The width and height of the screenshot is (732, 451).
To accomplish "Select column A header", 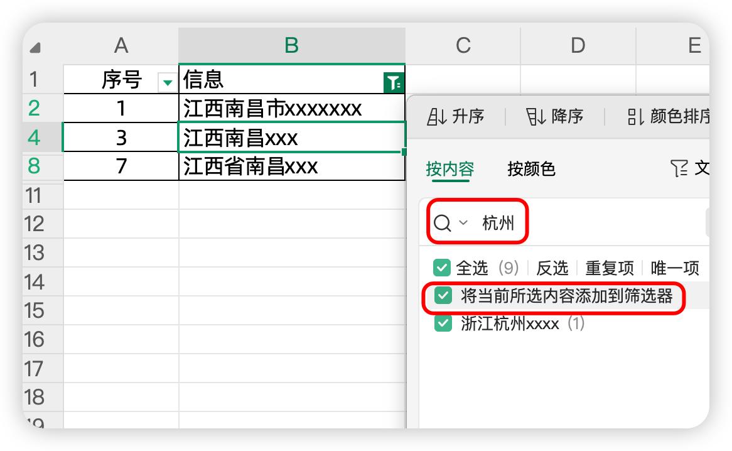I will coord(121,46).
